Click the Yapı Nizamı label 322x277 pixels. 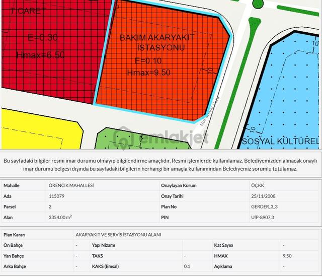(104, 245)
